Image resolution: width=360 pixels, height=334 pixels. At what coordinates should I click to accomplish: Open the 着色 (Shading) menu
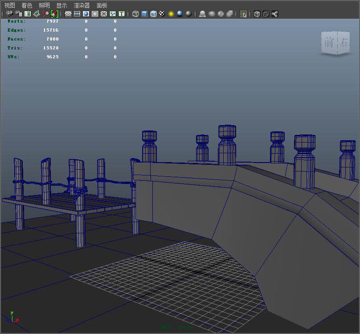[x=27, y=5]
